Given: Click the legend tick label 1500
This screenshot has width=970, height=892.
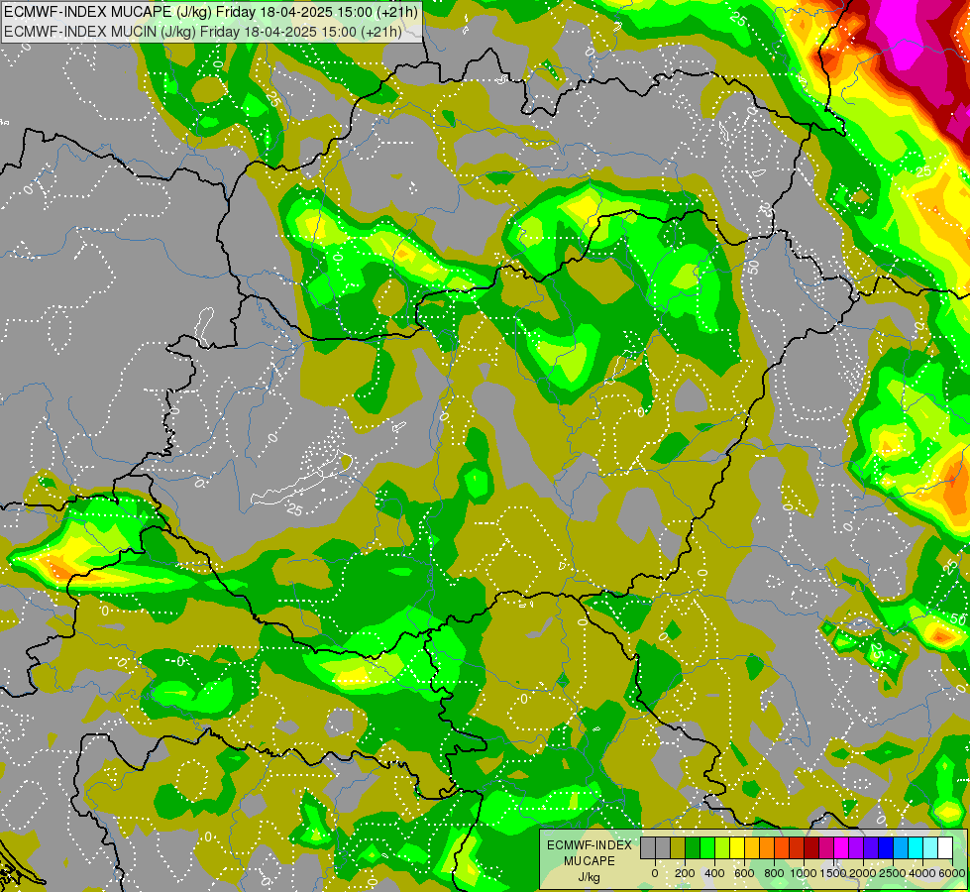Looking at the screenshot, I should (x=833, y=873).
